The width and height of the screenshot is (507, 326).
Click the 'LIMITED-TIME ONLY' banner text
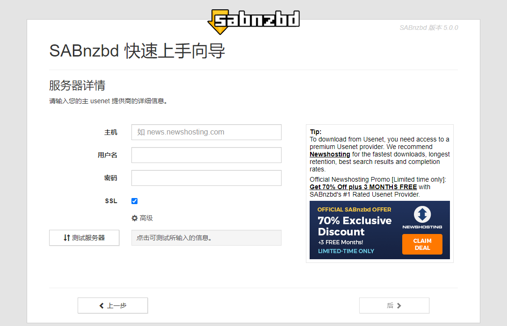(x=346, y=251)
